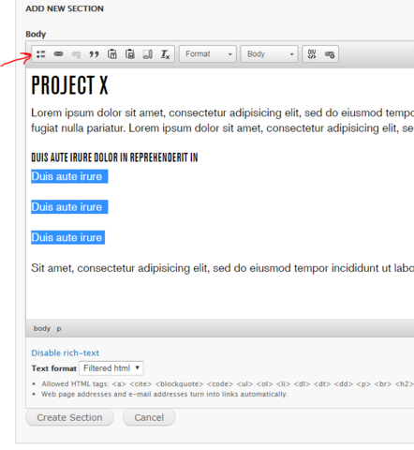Click the Cancel button
This screenshot has width=414, height=450.
(x=149, y=417)
